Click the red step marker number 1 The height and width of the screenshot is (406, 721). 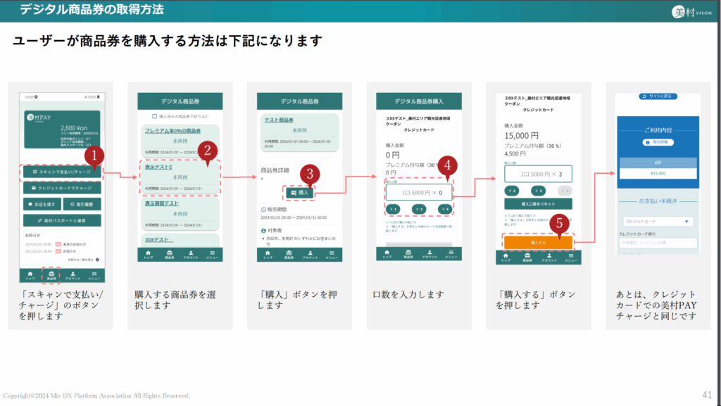pos(94,156)
